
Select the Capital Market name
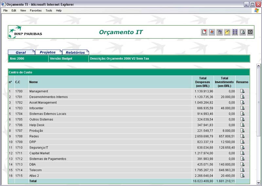click(39, 153)
